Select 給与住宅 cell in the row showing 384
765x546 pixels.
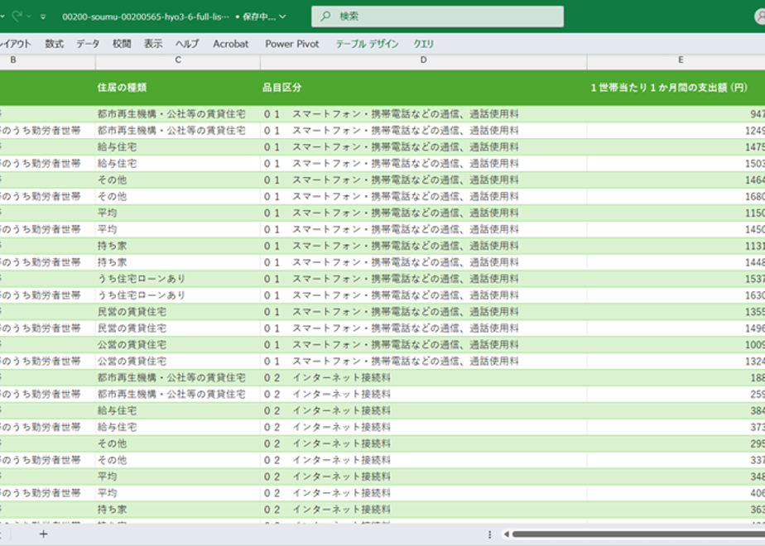coord(178,410)
